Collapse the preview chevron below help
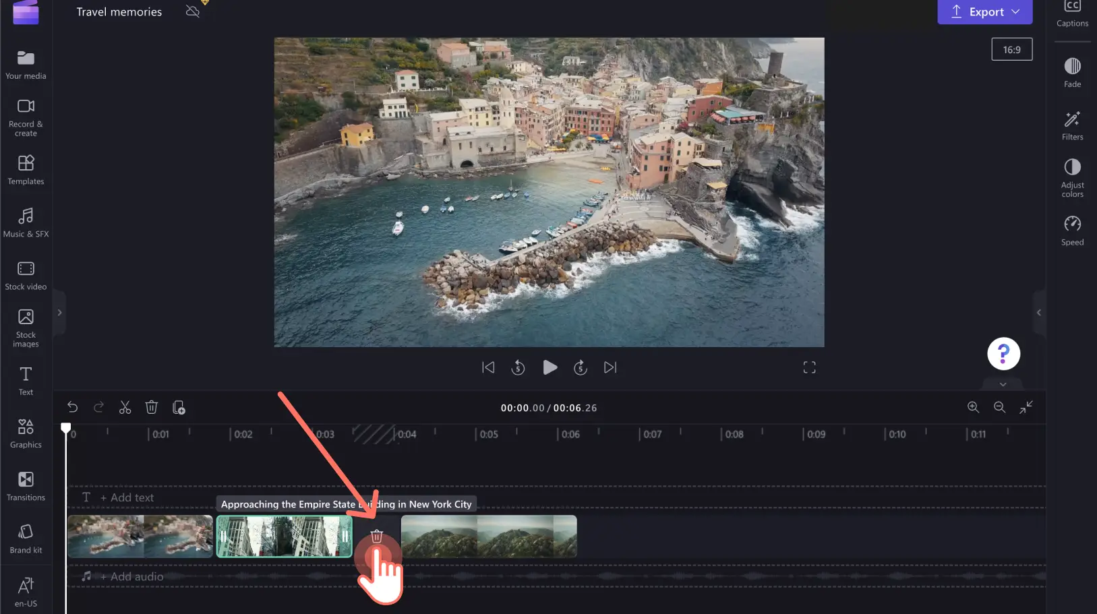Screen dimensions: 1097x614 pyautogui.click(x=1003, y=384)
